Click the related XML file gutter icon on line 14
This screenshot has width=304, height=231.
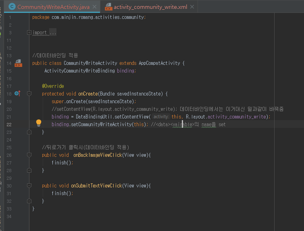point(18,63)
